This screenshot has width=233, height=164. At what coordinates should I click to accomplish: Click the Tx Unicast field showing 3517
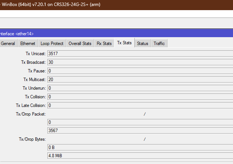click(140, 54)
